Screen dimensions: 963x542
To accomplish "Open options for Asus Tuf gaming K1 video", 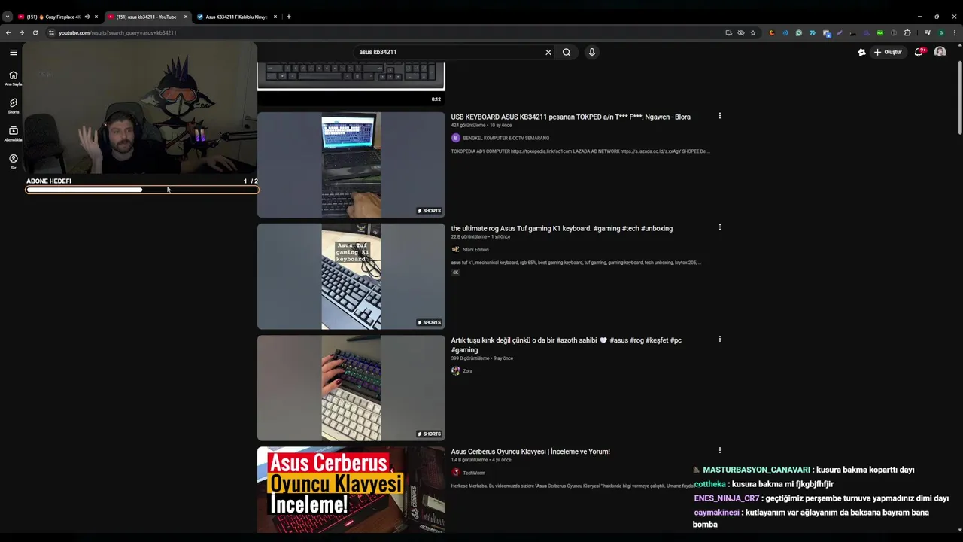I will point(720,227).
